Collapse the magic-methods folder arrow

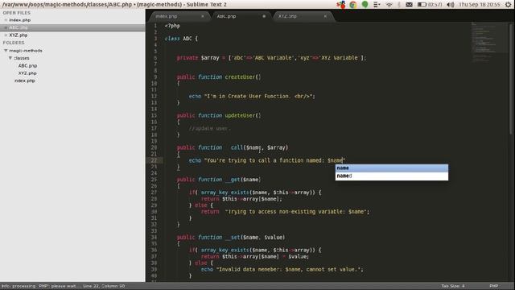6,51
